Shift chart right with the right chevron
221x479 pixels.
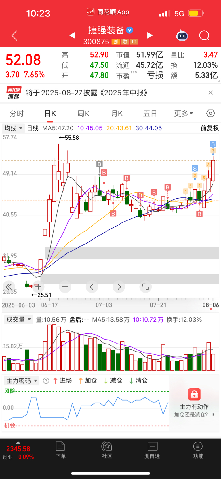click(x=119, y=287)
